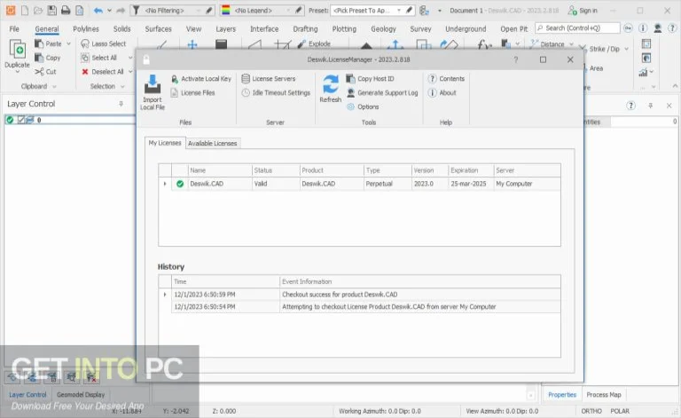Click Activate Local Key
The image size is (681, 418).
201,79
